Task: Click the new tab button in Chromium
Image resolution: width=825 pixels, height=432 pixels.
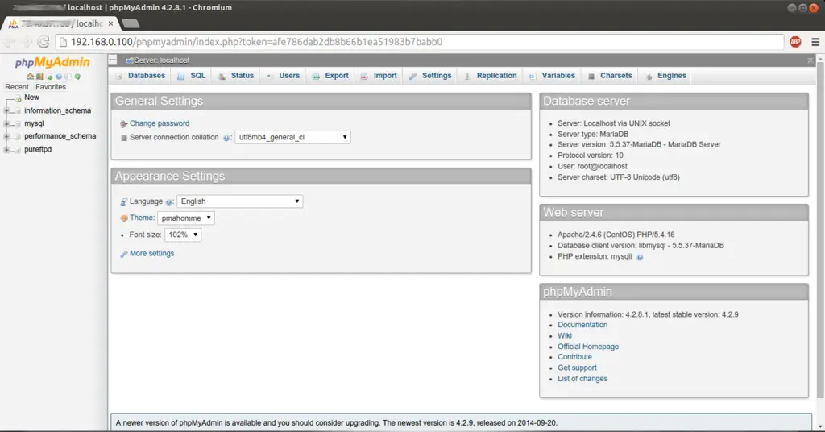Action: tap(131, 23)
